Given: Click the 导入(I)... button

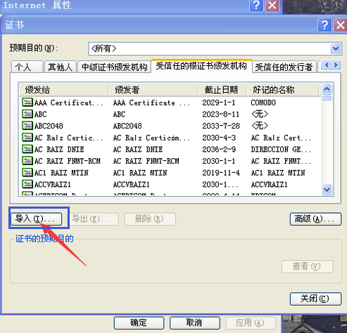Looking at the screenshot, I should (x=37, y=219).
